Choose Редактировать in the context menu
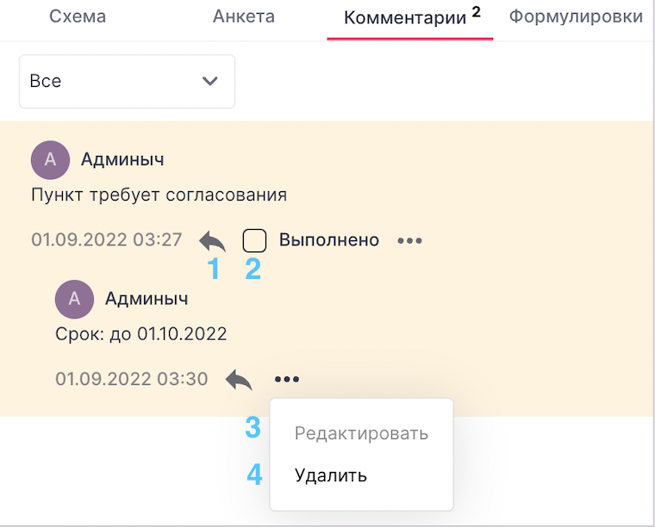Image resolution: width=655 pixels, height=527 pixels. (x=361, y=433)
